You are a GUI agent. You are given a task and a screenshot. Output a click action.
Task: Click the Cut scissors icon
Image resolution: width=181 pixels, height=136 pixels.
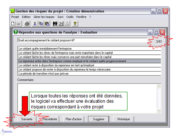tap(35, 23)
